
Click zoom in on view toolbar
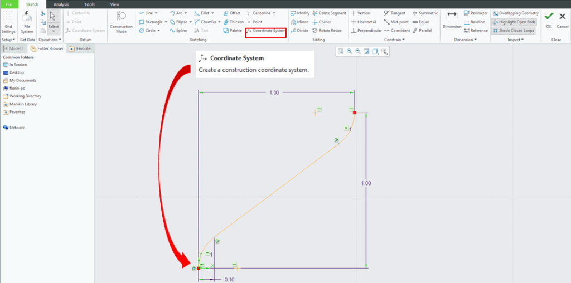point(349,51)
